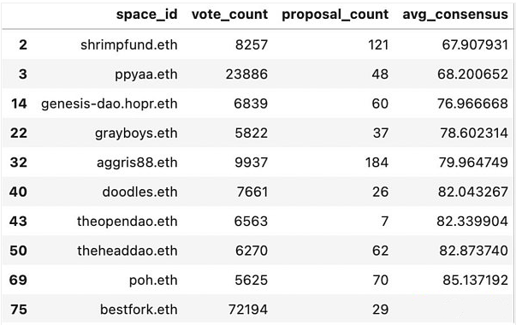Click the grayboys.eth cell
Screen dimensions: 516x325
pyautogui.click(x=136, y=133)
